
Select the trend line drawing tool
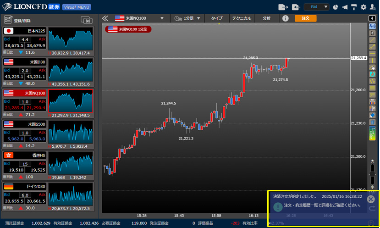(372, 40)
